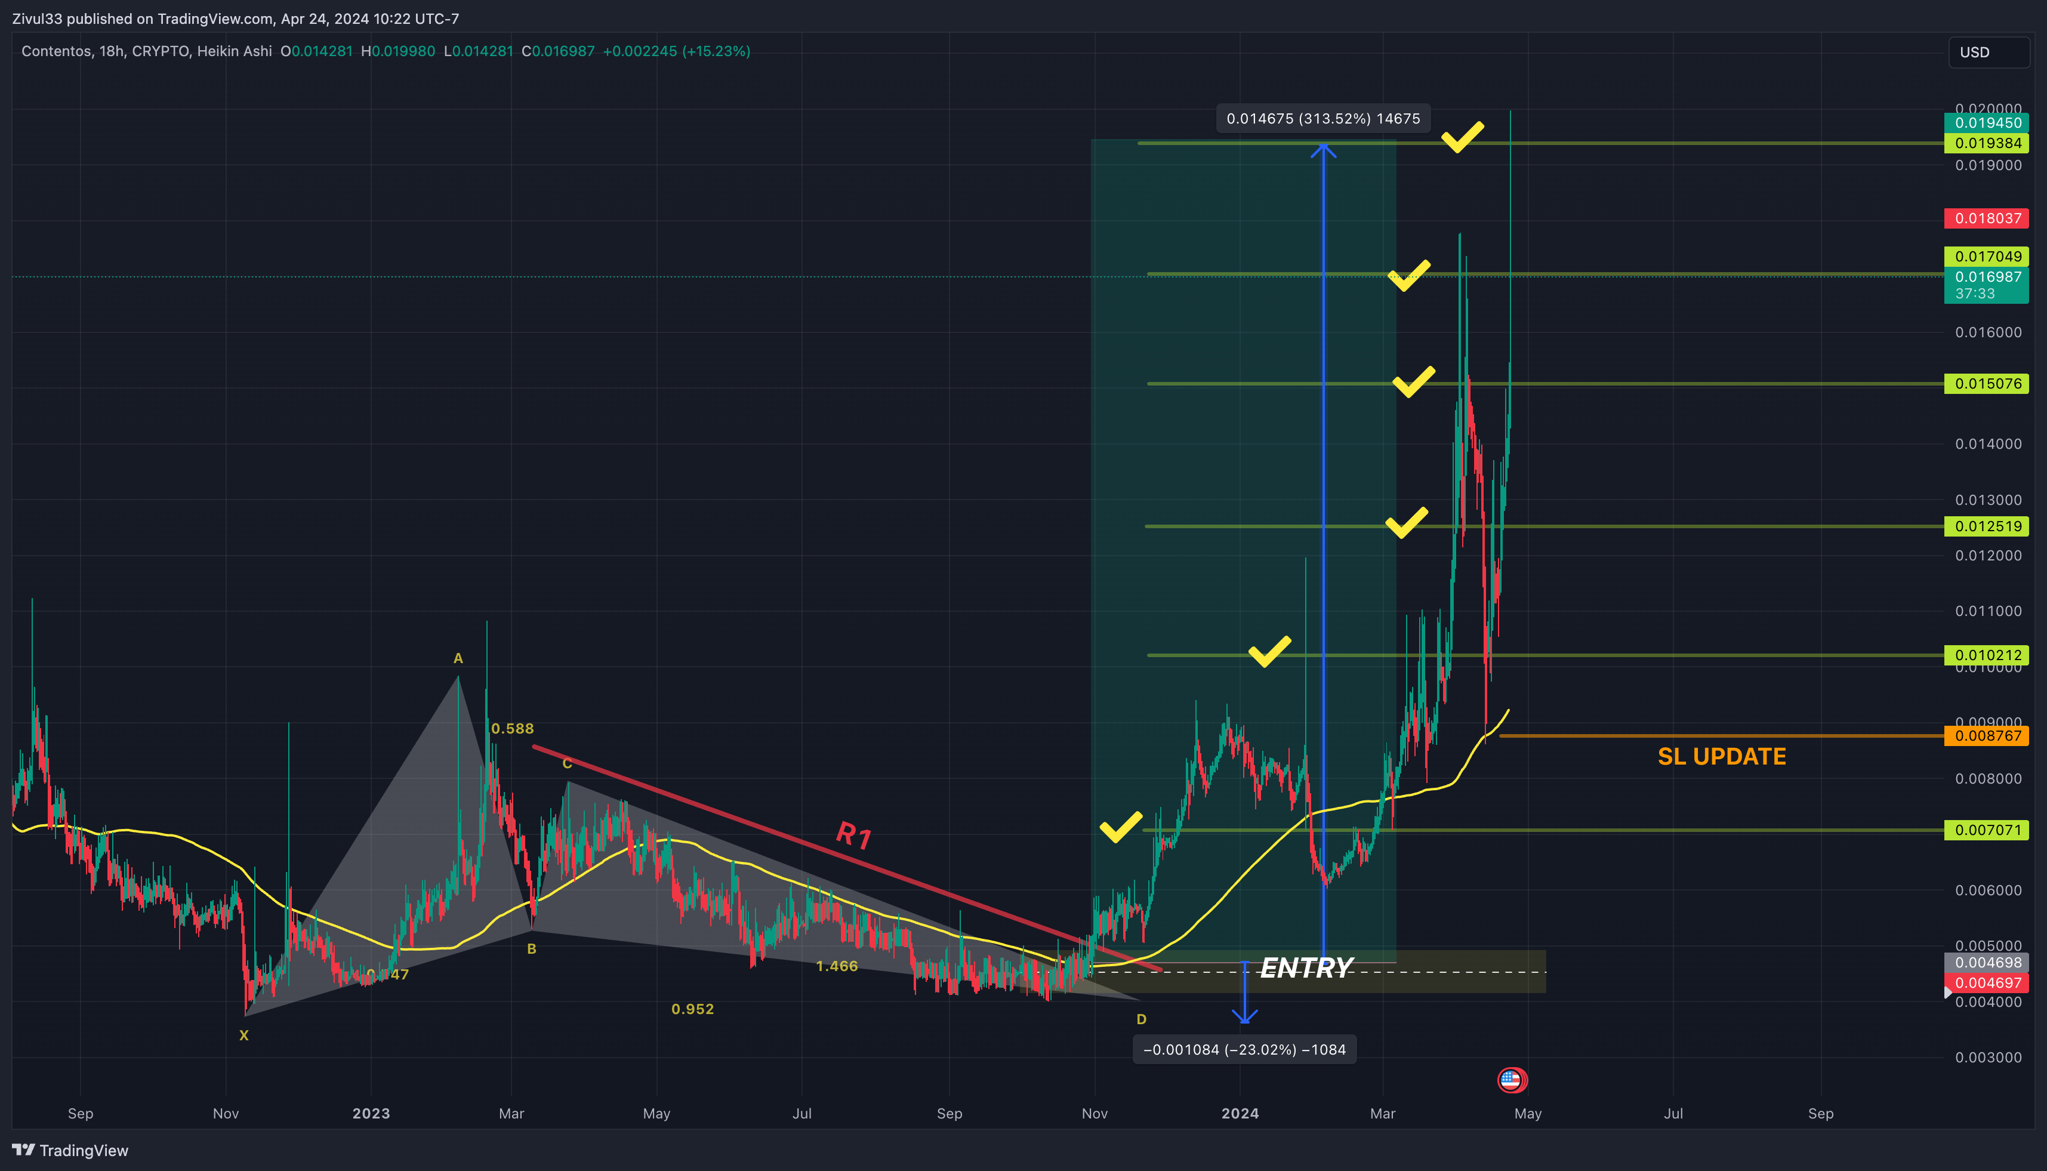Click the 0.019384 target price label
The height and width of the screenshot is (1171, 2047).
pyautogui.click(x=1987, y=143)
